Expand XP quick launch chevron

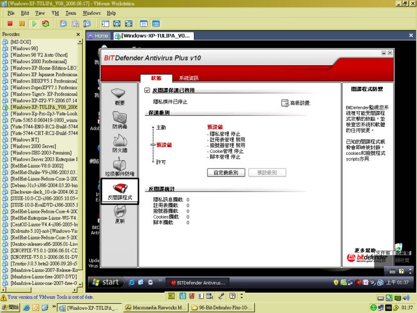point(160,280)
